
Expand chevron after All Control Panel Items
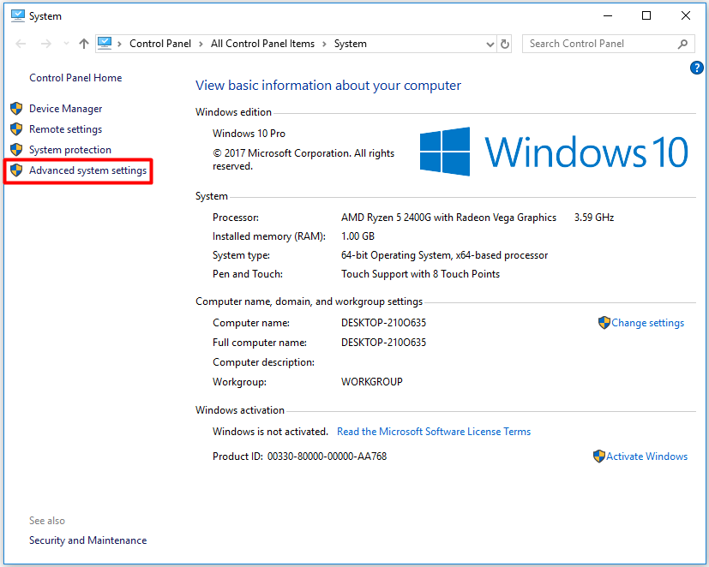point(324,44)
